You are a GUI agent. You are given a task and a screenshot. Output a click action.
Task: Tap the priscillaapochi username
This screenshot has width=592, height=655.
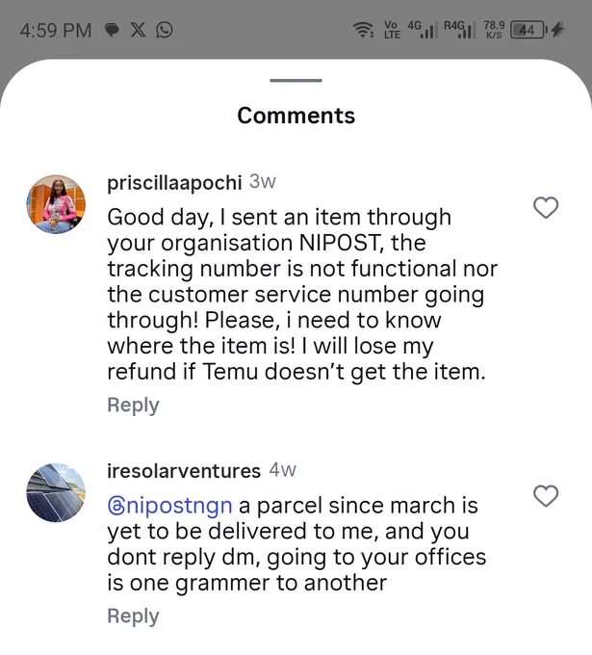(x=174, y=183)
